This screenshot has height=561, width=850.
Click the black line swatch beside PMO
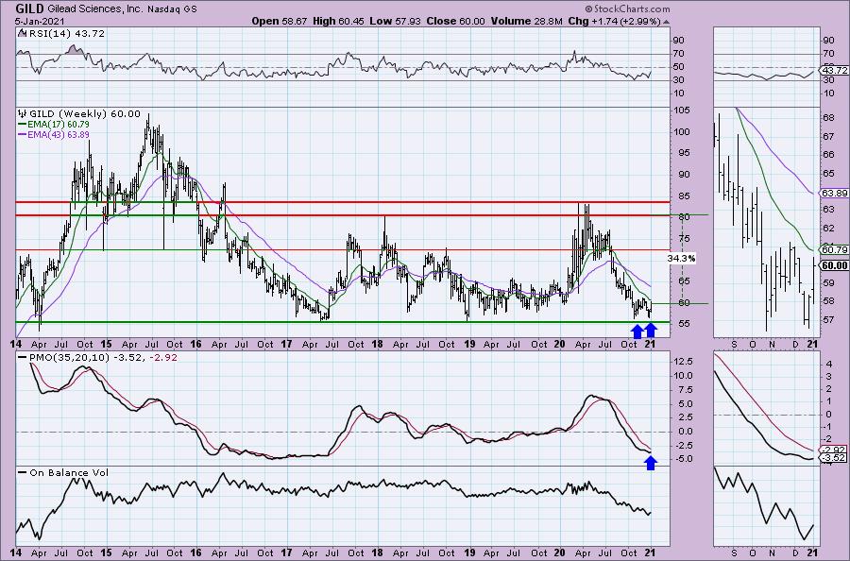pyautogui.click(x=23, y=358)
